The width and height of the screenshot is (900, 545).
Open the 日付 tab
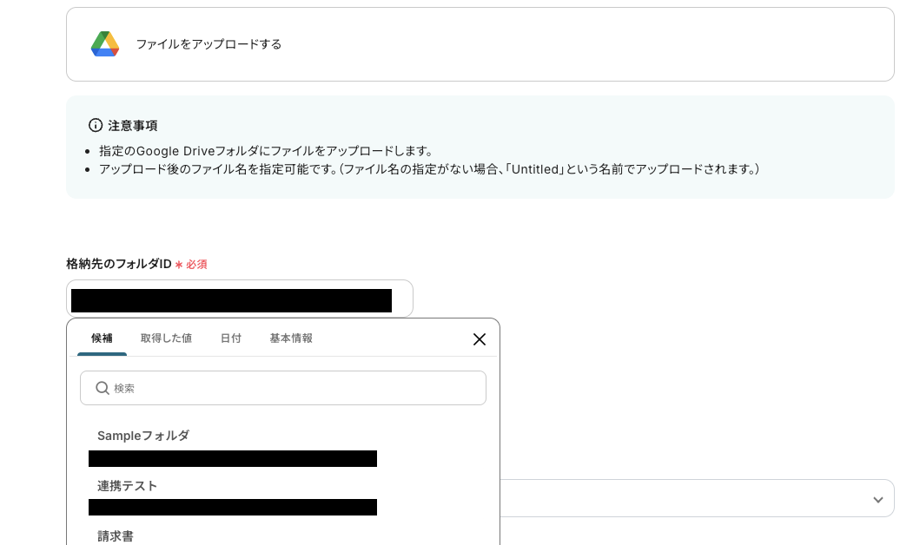point(231,338)
